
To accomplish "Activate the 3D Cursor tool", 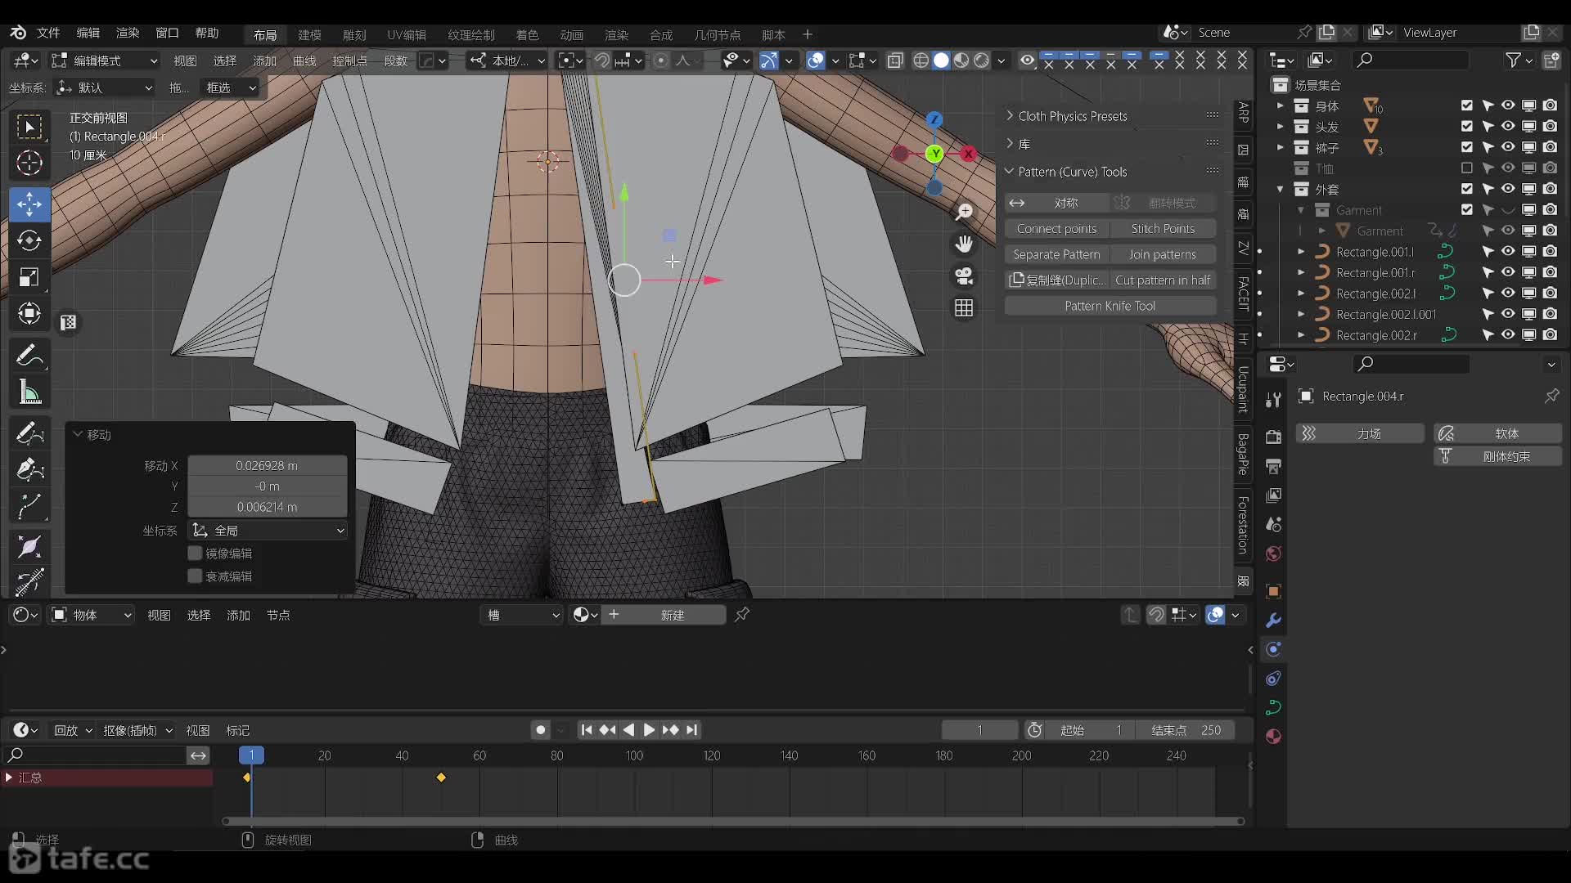I will [x=29, y=164].
